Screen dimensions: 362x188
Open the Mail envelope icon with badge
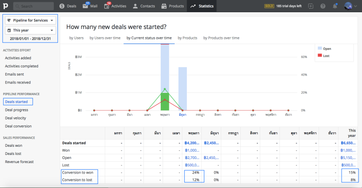click(86, 6)
